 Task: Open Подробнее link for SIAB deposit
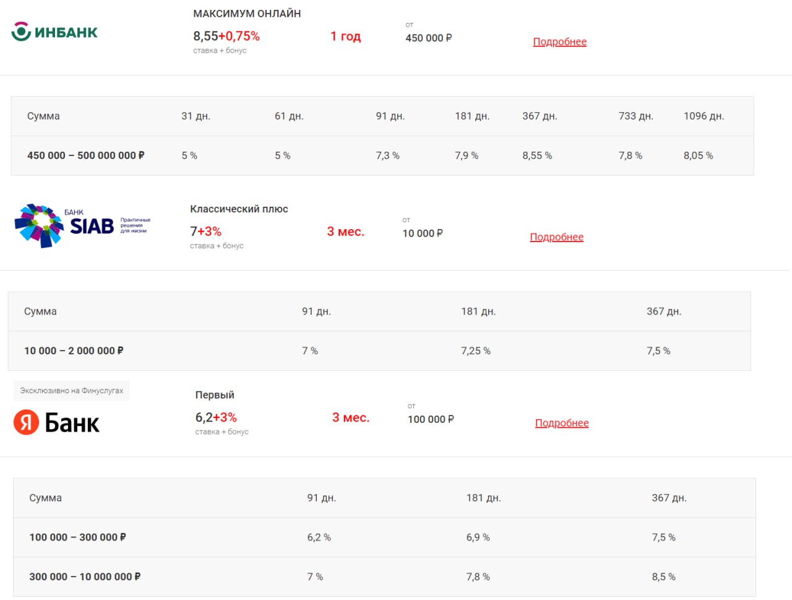556,237
